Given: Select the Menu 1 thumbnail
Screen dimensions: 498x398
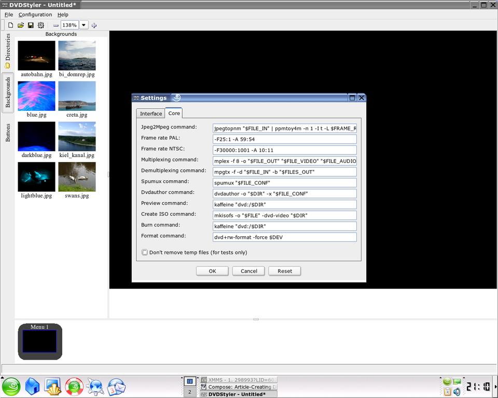Looking at the screenshot, I should 39,342.
